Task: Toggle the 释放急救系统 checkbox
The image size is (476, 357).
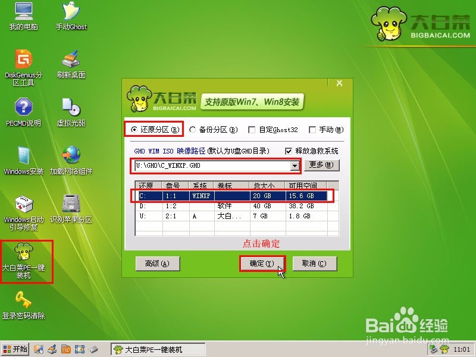Action: tap(289, 151)
